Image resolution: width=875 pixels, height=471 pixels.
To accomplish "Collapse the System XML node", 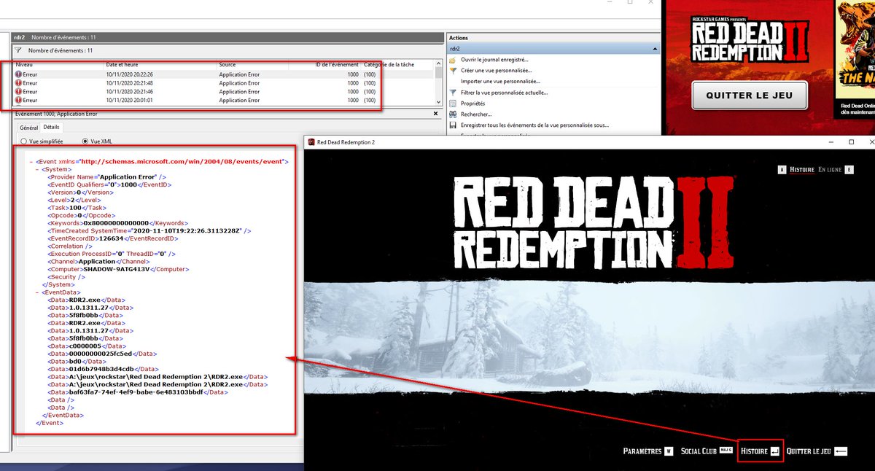I will coord(37,168).
